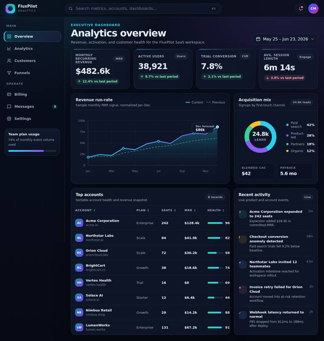The image size is (324, 341).
Task: Click the calendar icon in date range
Action: pyautogui.click(x=258, y=39)
